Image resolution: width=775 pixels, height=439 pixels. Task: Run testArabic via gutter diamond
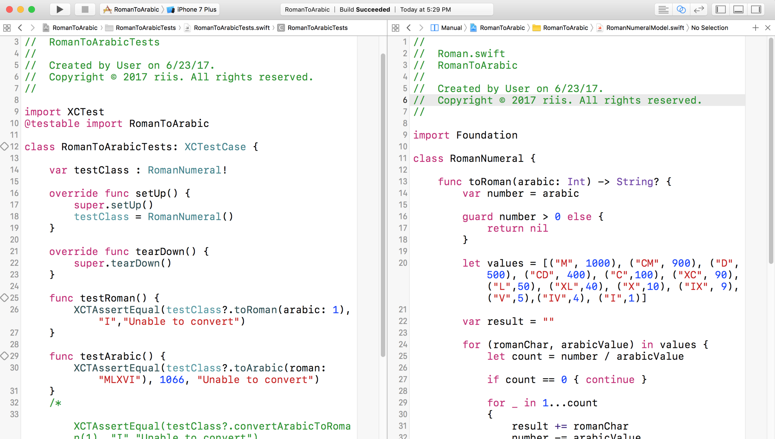pos(4,356)
